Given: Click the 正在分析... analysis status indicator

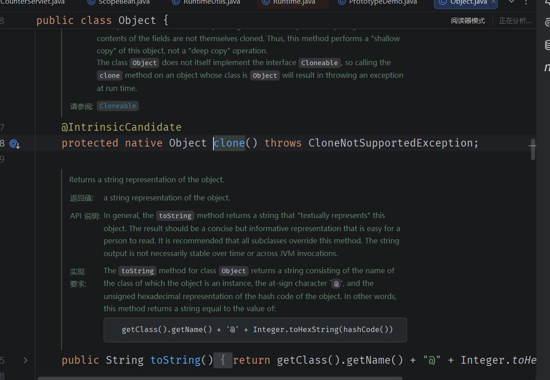Looking at the screenshot, I should tap(515, 21).
